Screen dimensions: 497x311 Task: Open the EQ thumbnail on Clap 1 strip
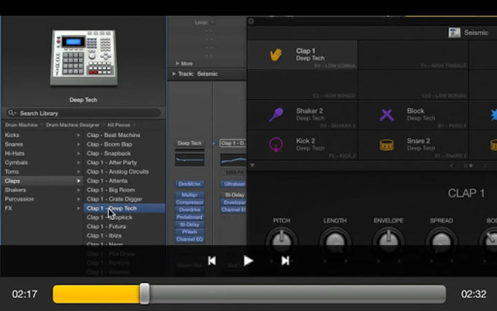coord(234,160)
